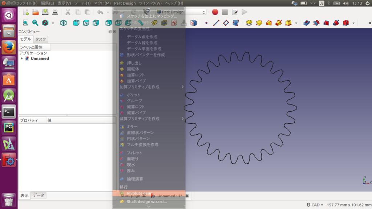The width and height of the screenshot is (372, 209).
Task: Show hidden toolbar items with the double chevron
Action: (370, 23)
